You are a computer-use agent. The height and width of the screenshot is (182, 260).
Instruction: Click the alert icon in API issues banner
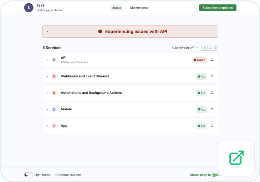pos(100,31)
